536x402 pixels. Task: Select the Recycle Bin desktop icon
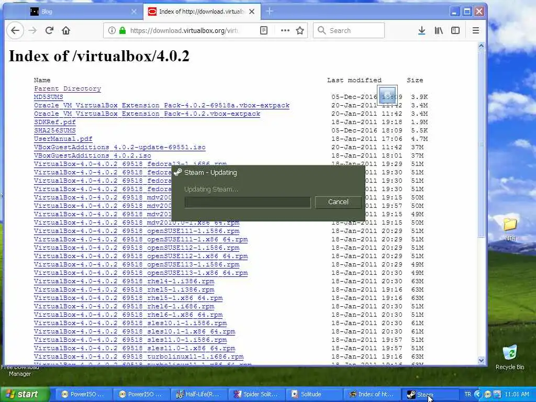pos(510,358)
